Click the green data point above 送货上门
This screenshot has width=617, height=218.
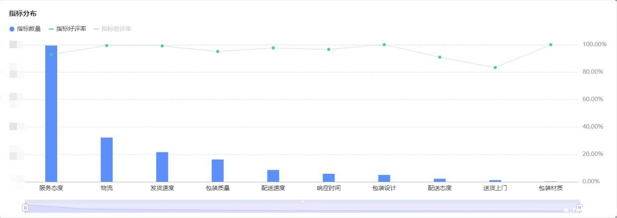495,68
